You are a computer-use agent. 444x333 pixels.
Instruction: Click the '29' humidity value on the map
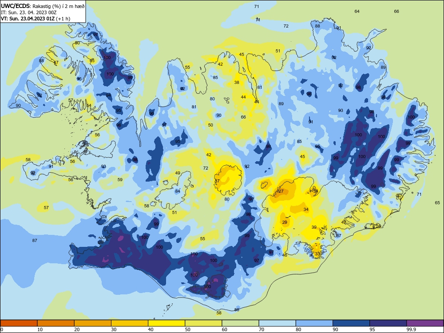pyautogui.click(x=285, y=222)
